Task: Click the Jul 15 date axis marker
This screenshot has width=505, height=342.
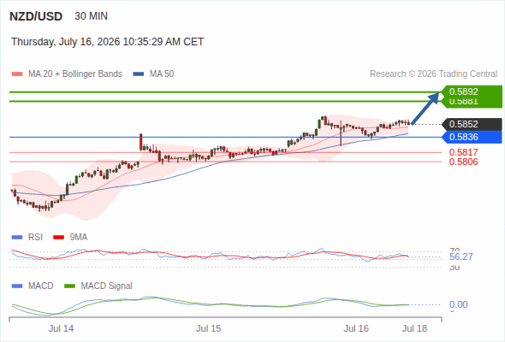Action: coord(209,328)
